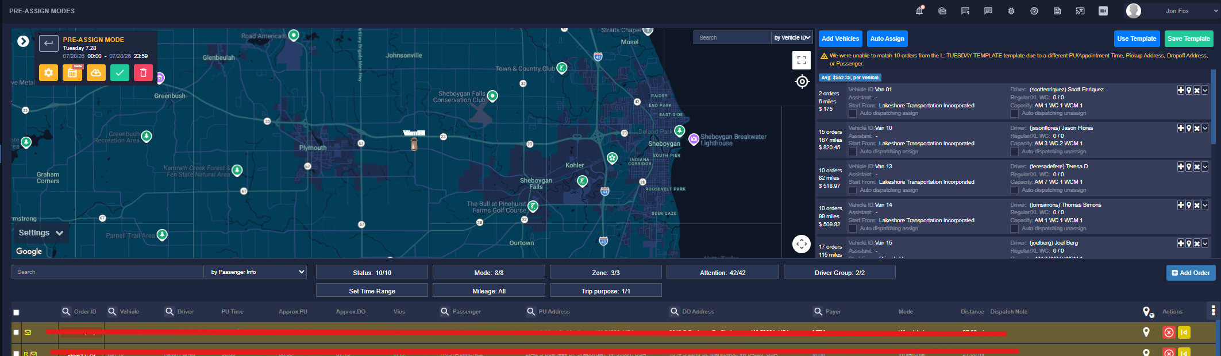Click the video camera icon in the header
1221x356 pixels.
(x=1103, y=11)
